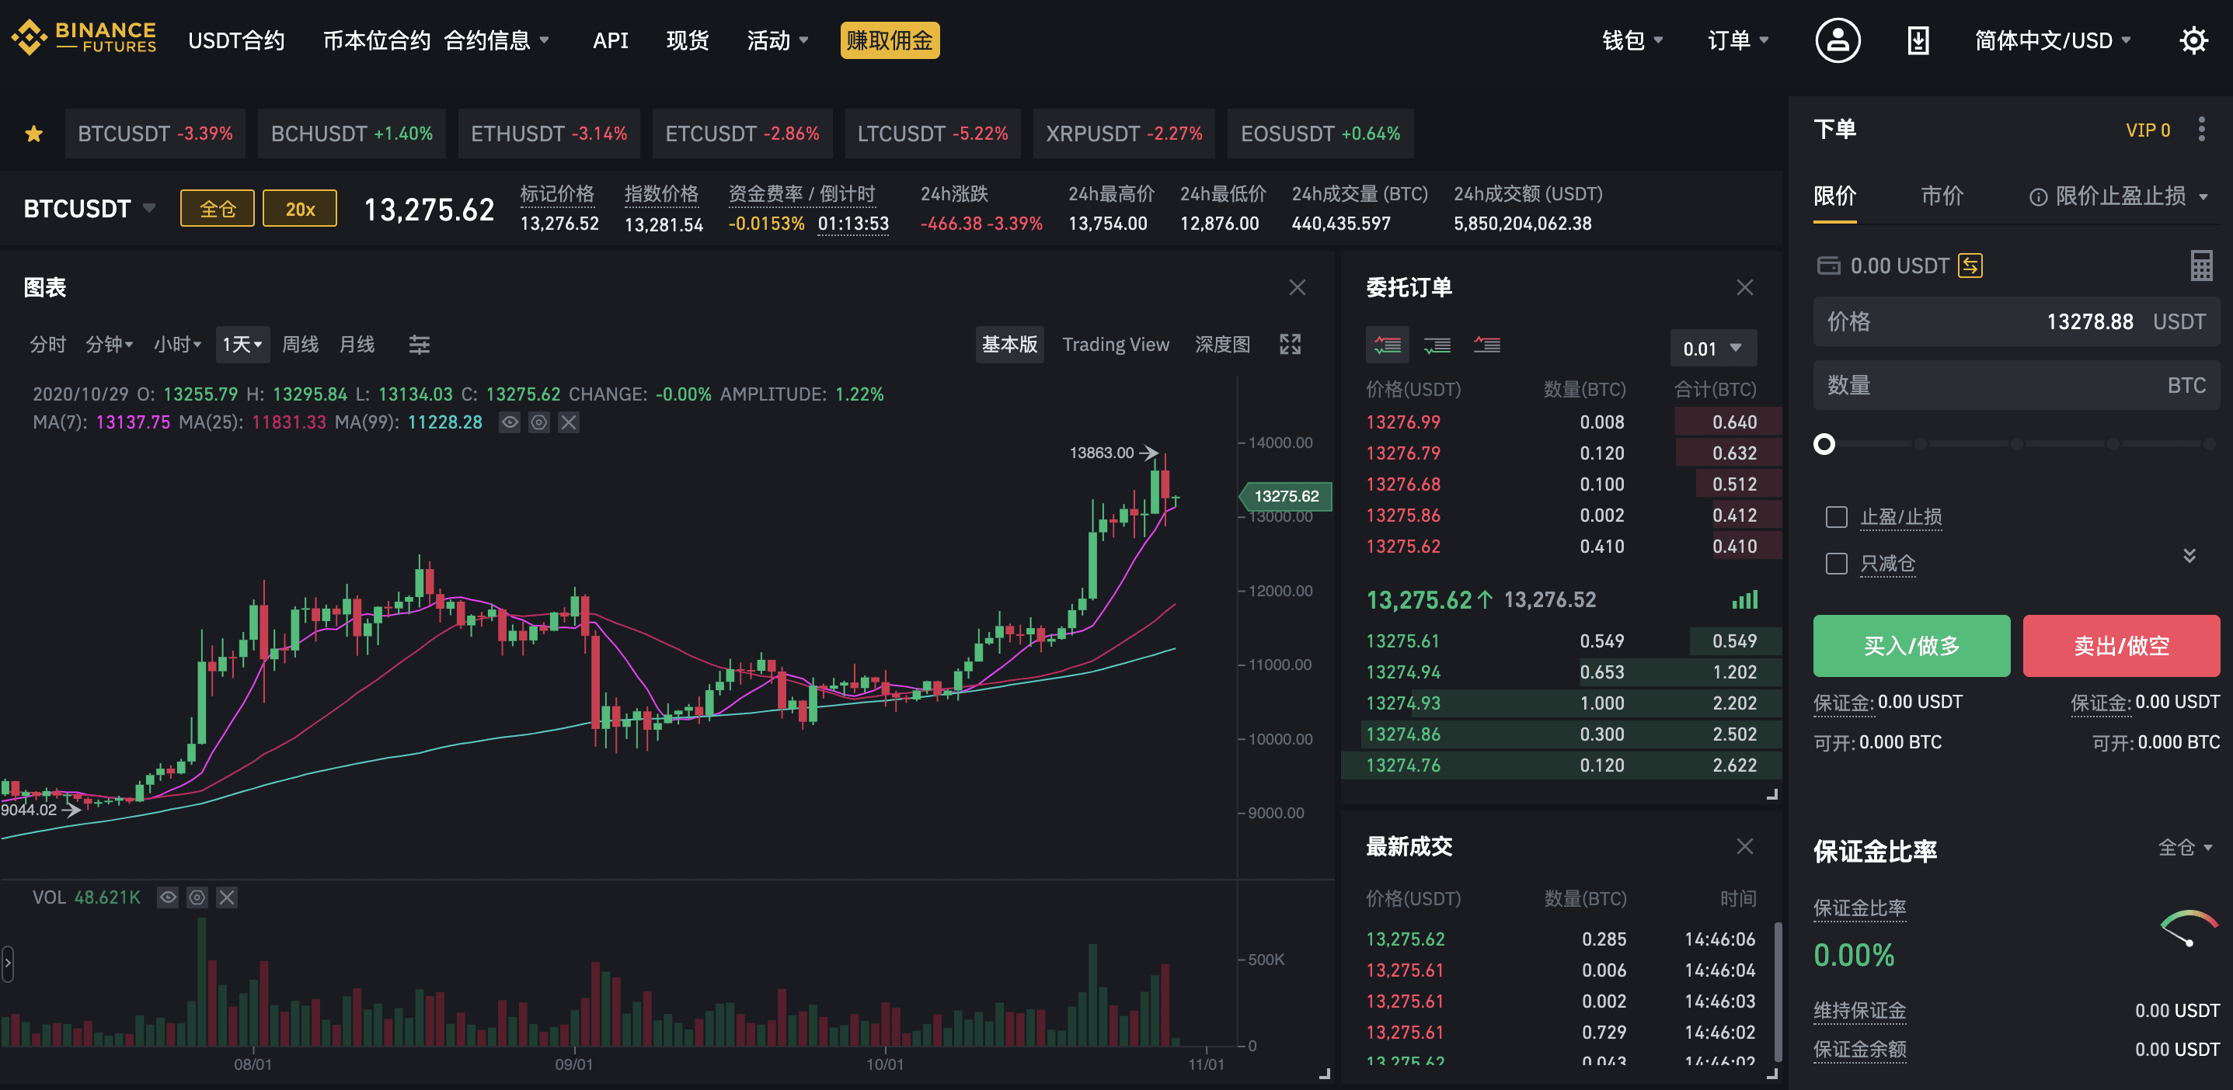
Task: Select the BCHUSDT ticker
Action: pyautogui.click(x=352, y=134)
